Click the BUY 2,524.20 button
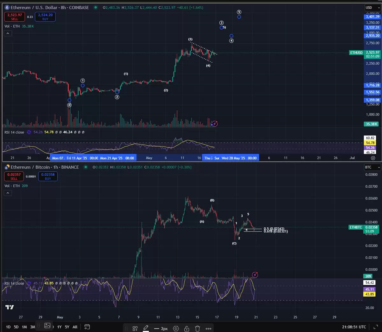The image size is (382, 332). click(x=45, y=17)
